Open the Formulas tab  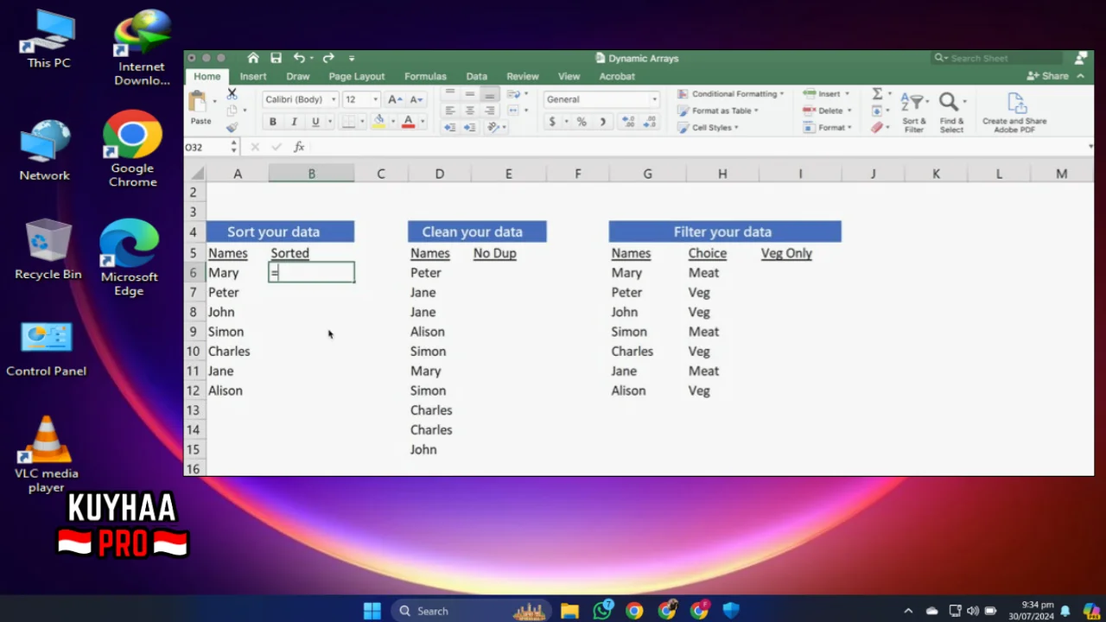point(425,76)
